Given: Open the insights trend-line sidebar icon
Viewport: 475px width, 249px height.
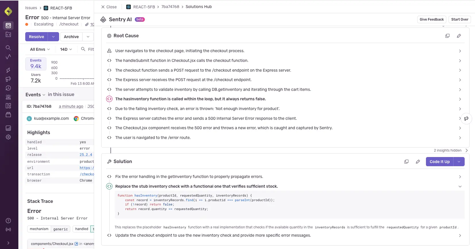Looking at the screenshot, I should (8, 56).
